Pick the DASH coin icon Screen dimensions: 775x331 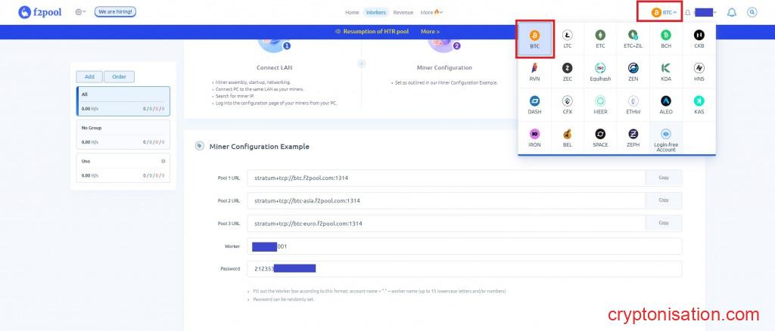(534, 104)
